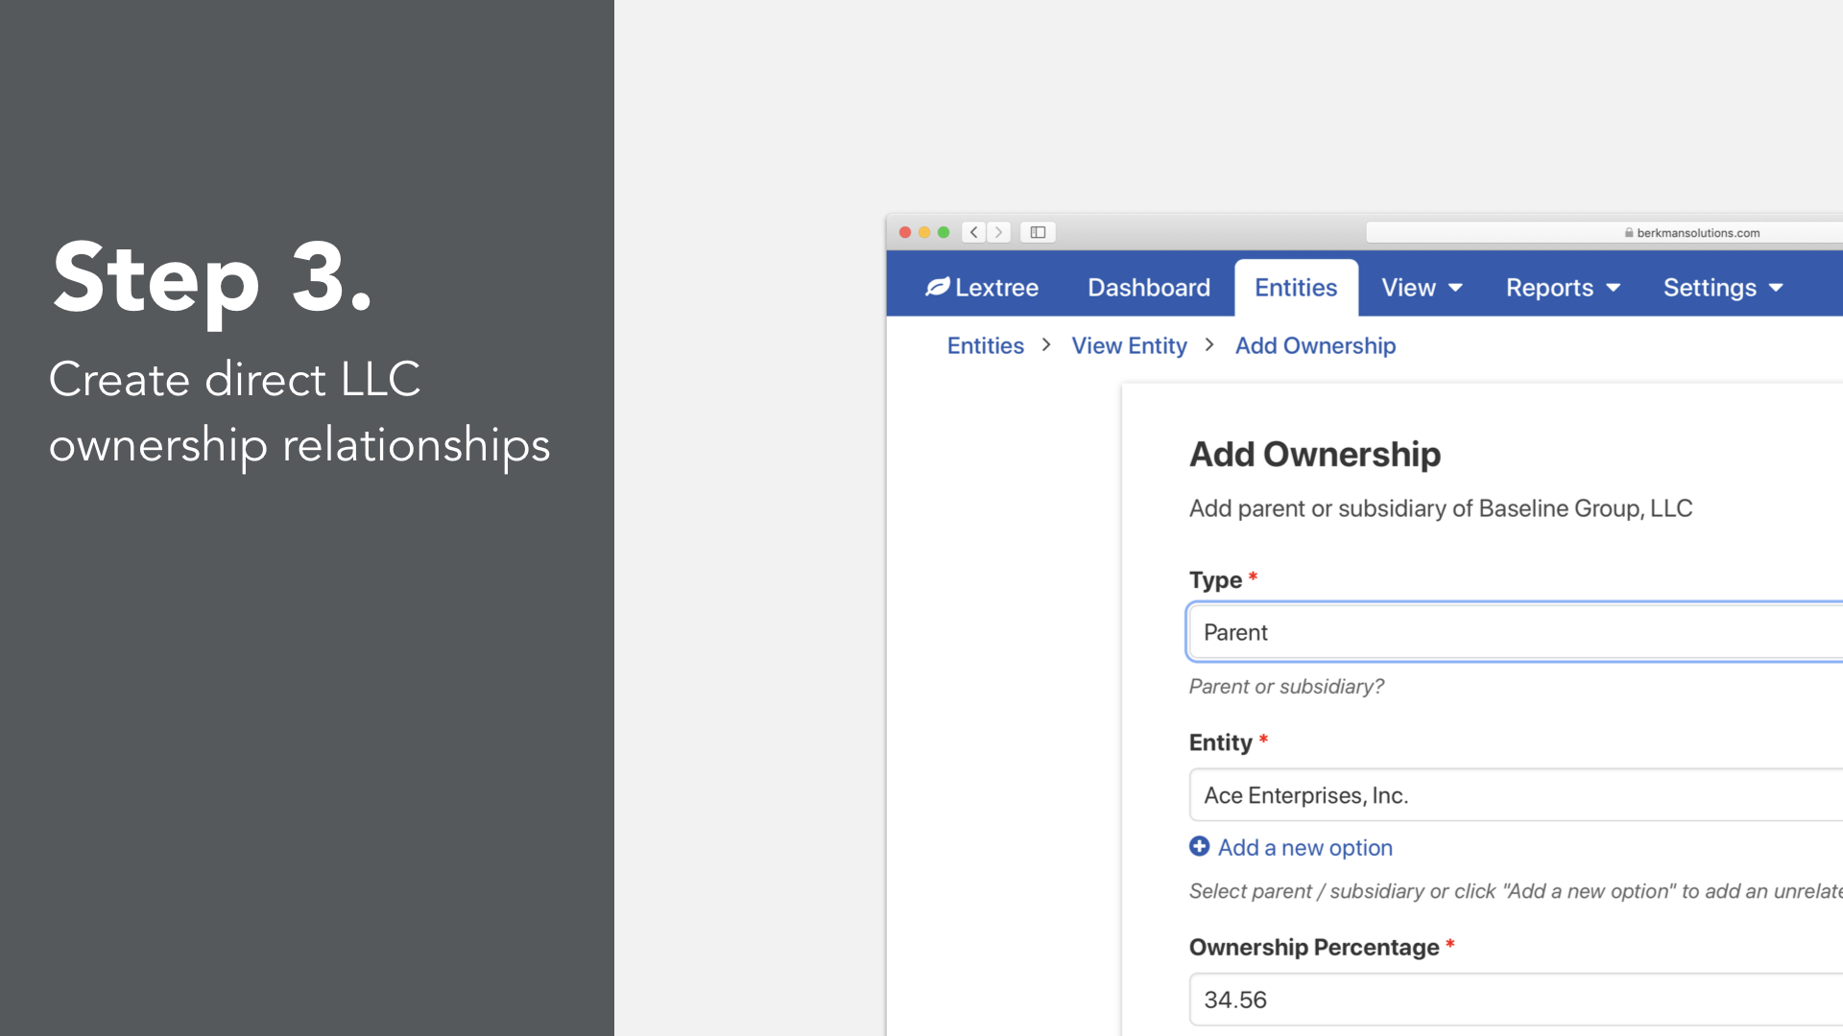
Task: Click the Entities breadcrumb link
Action: (x=985, y=345)
